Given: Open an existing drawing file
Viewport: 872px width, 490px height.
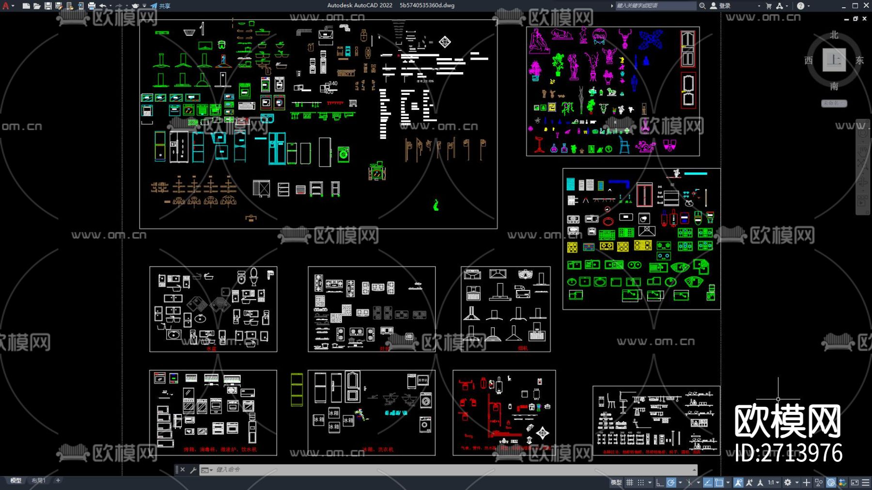Looking at the screenshot, I should pos(37,6).
